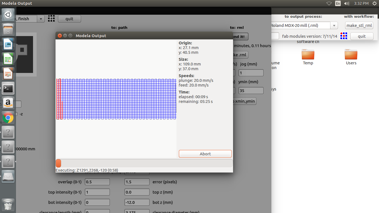Click the 'fab modules version: 7/11/14' text
Image resolution: width=379 pixels, height=213 pixels.
point(310,36)
